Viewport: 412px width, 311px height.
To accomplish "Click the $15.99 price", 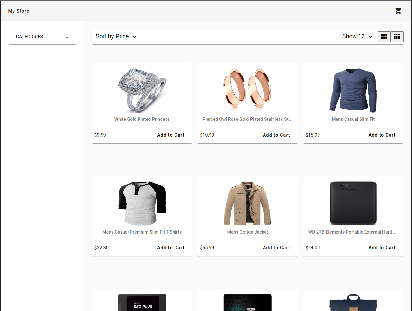I will [x=313, y=135].
